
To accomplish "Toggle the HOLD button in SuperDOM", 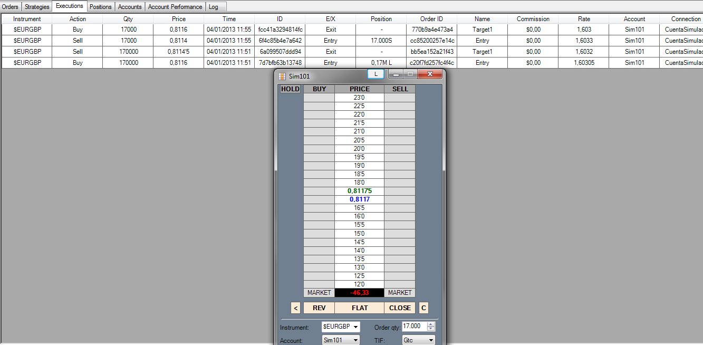I will (x=290, y=89).
